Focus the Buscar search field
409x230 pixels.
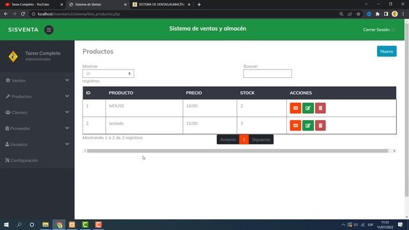(267, 73)
